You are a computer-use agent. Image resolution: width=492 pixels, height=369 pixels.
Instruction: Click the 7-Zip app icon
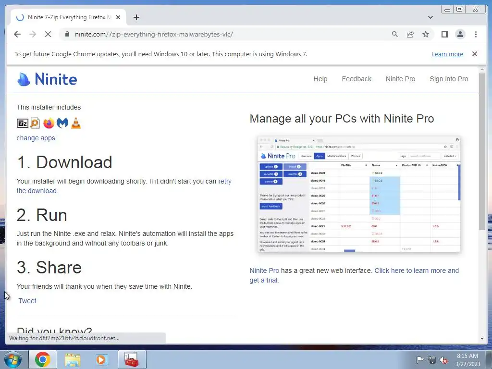click(22, 123)
